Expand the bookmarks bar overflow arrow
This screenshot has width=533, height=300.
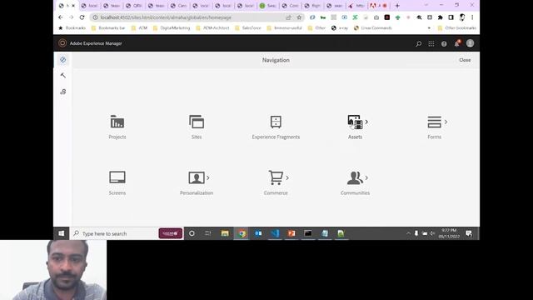[429, 27]
